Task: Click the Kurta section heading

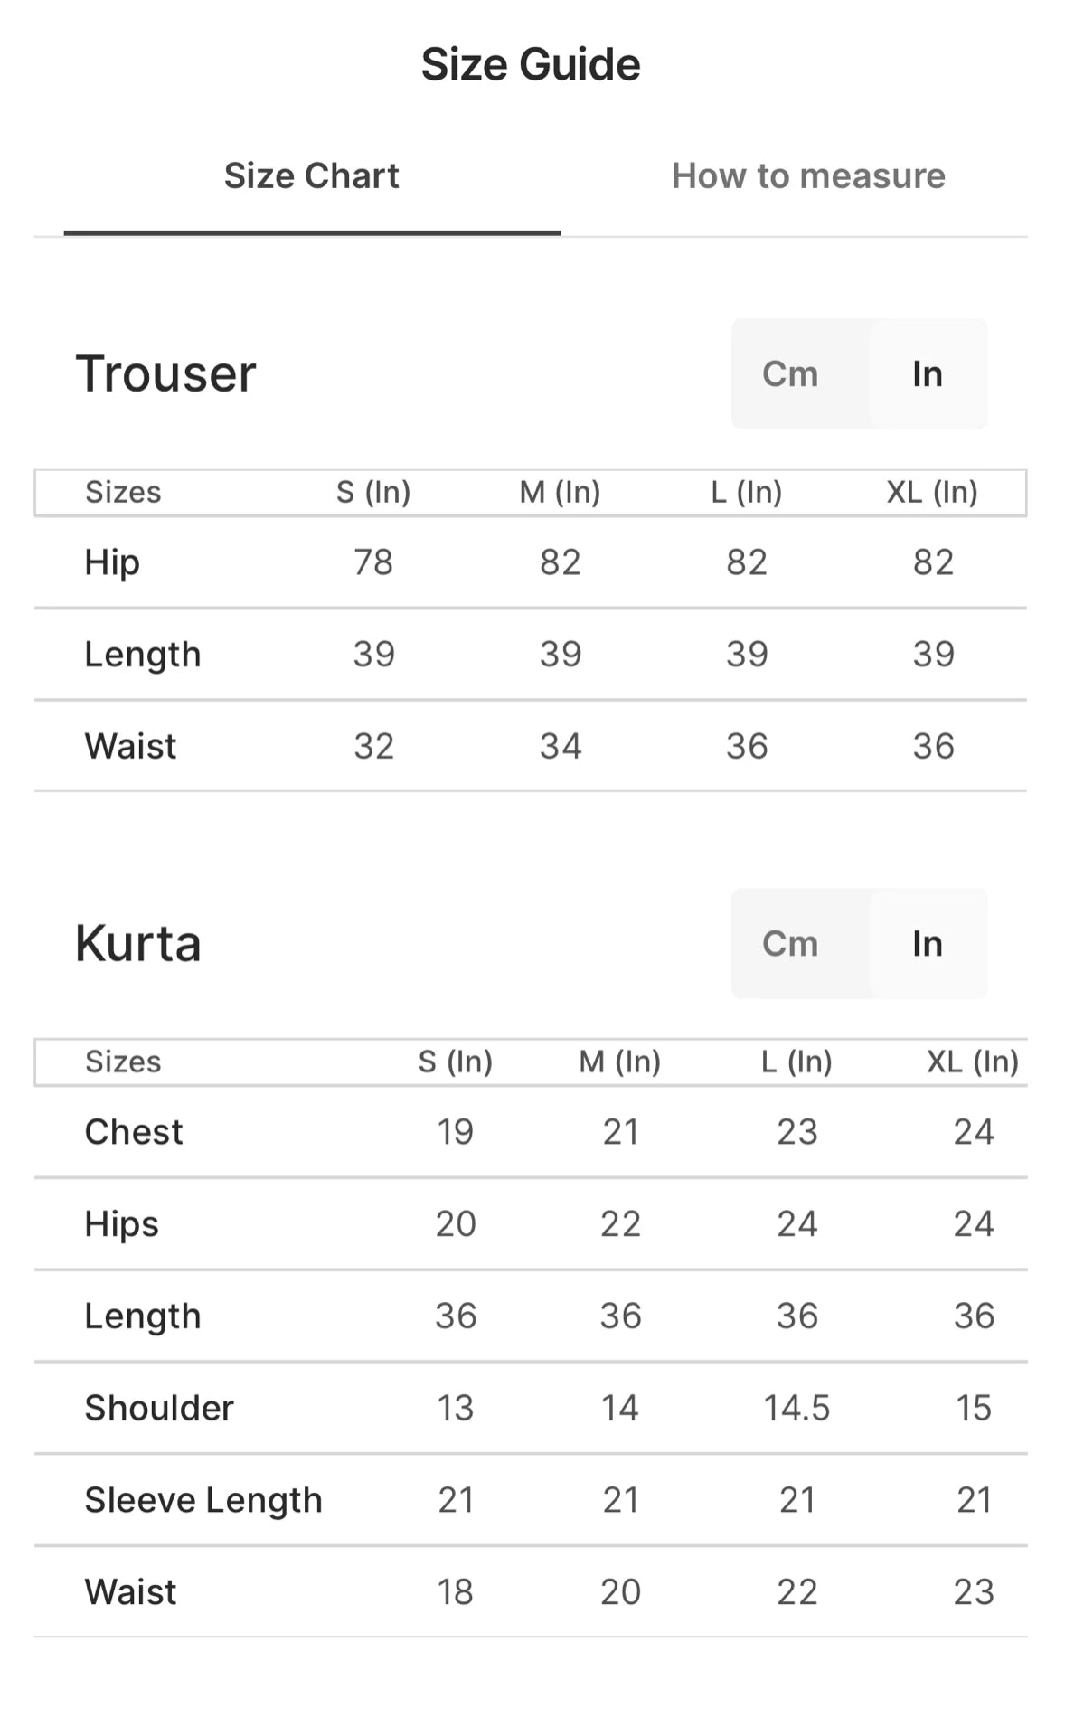Action: [x=138, y=943]
